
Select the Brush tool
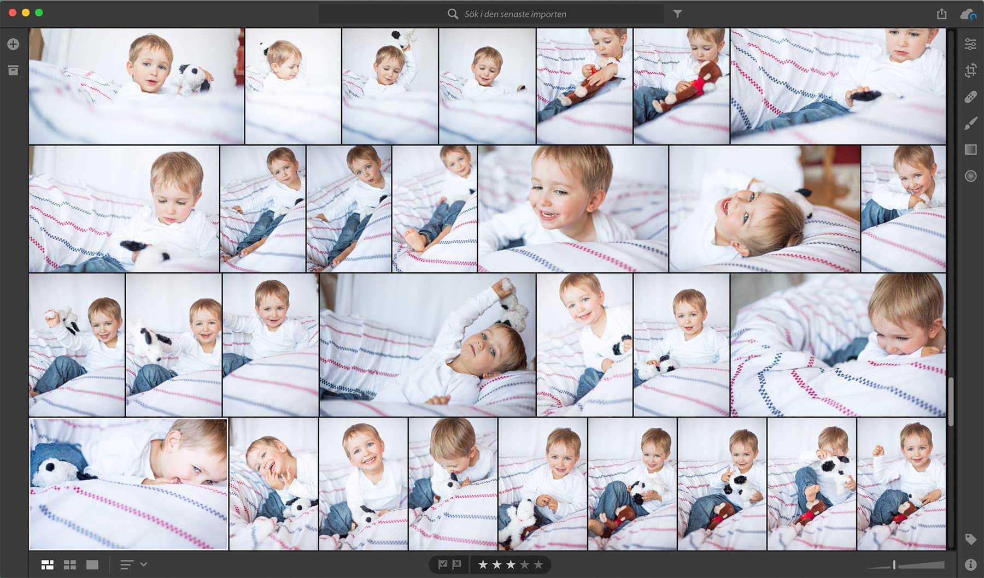(970, 123)
